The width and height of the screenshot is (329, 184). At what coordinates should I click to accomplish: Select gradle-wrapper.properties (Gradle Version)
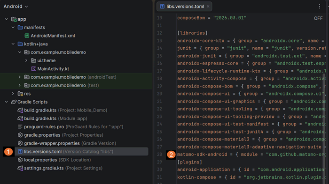point(70,143)
